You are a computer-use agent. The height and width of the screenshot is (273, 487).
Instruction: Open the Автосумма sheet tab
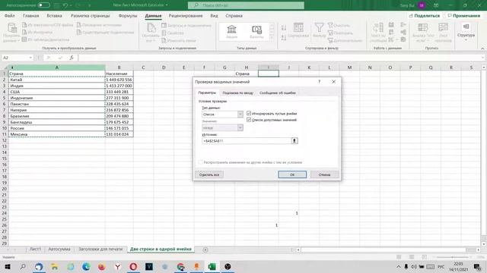59,249
